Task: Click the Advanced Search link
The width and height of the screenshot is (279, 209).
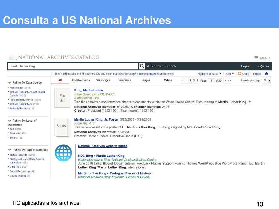Action: (161, 66)
